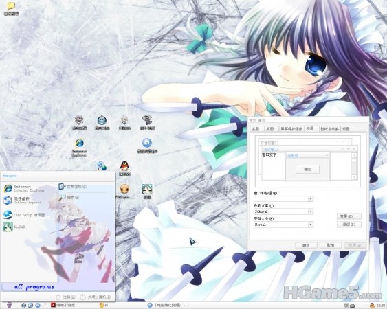
Task: Switch to the 桌面 (Desktop) tab
Action: click(270, 129)
